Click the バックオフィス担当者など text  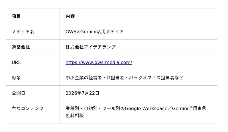[156, 78]
